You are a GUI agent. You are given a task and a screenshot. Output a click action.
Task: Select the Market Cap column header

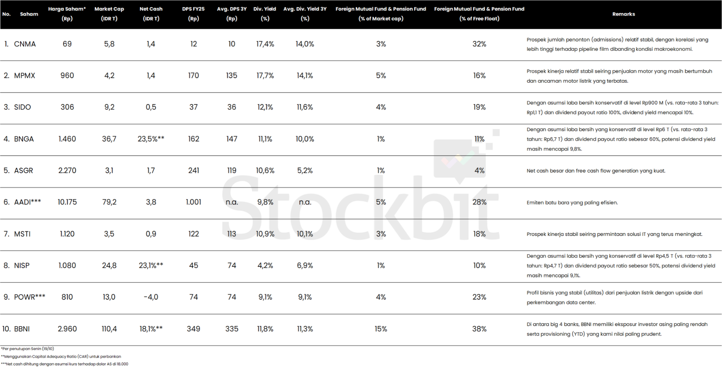(x=109, y=14)
